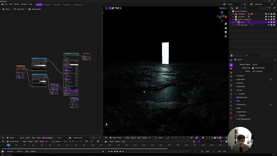The width and height of the screenshot is (277, 156).
Task: Click the CAMERAS collection icon
Action: point(236,14)
